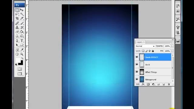Select the Background layer name
This screenshot has height=109, width=194.
coord(151,79)
